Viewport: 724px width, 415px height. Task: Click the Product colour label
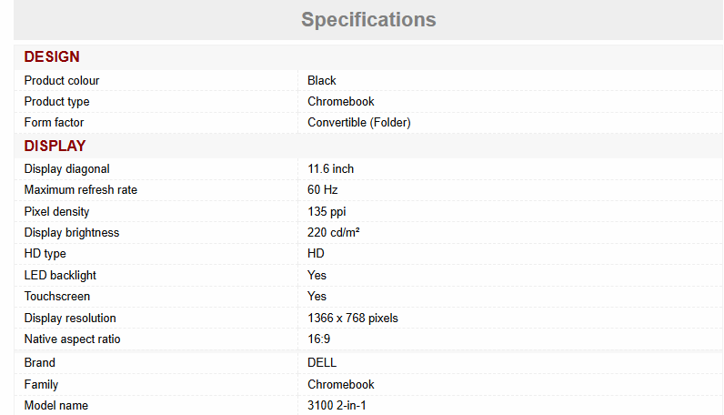coord(62,81)
